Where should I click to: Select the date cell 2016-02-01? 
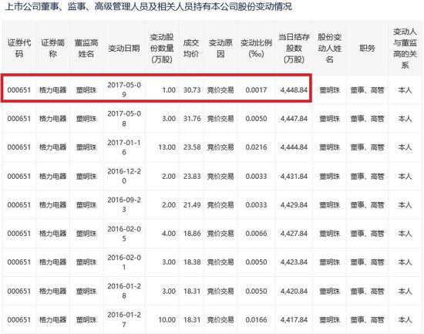pos(124,262)
